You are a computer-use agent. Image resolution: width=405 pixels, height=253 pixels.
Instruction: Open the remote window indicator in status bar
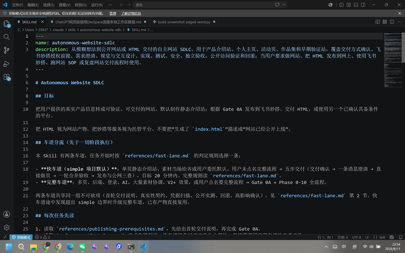click(5, 237)
